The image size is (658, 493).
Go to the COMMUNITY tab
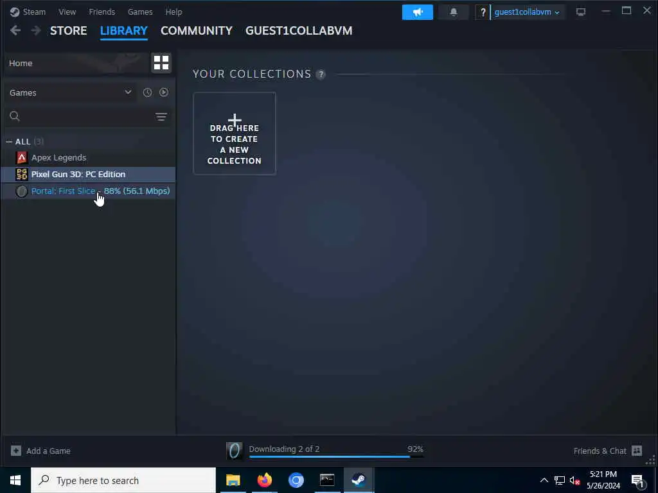pos(197,31)
